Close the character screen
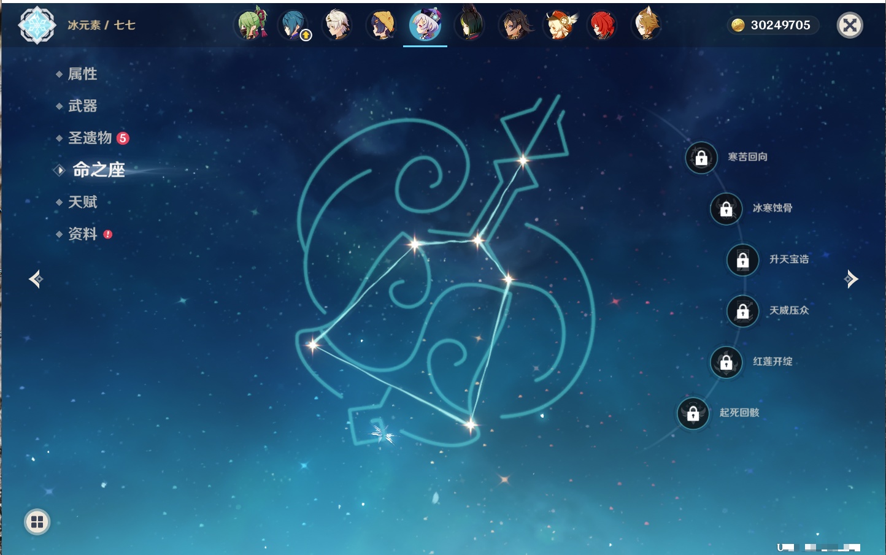The image size is (886, 555). (850, 25)
